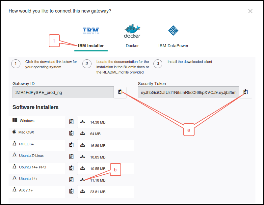This screenshot has width=264, height=205.
Task: Click the Software Installers heading
Action: (36, 107)
